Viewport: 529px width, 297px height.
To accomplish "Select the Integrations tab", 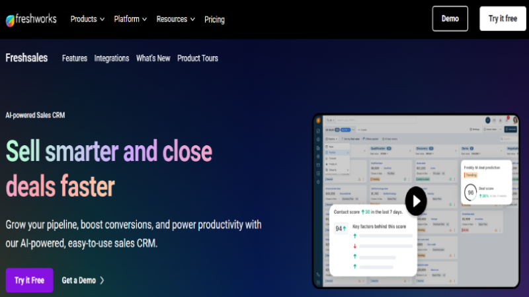I will coord(112,58).
